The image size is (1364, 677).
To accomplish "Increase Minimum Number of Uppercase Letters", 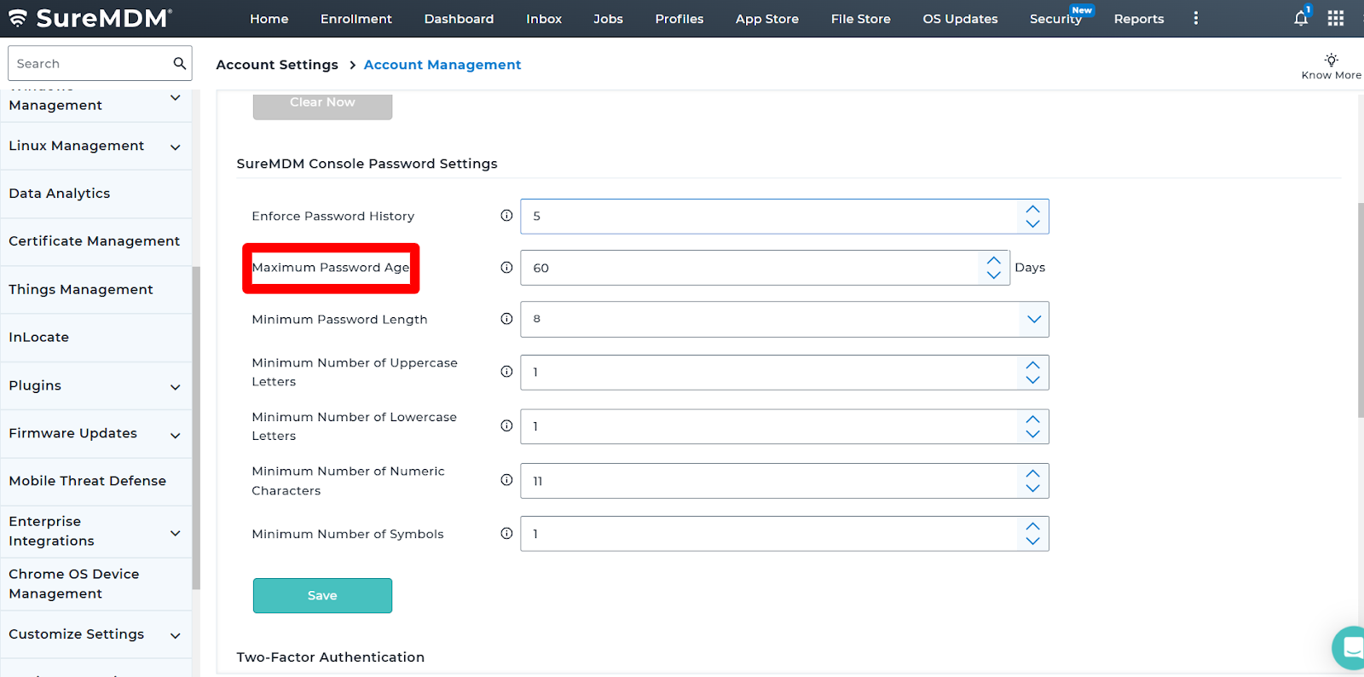I will [1032, 365].
